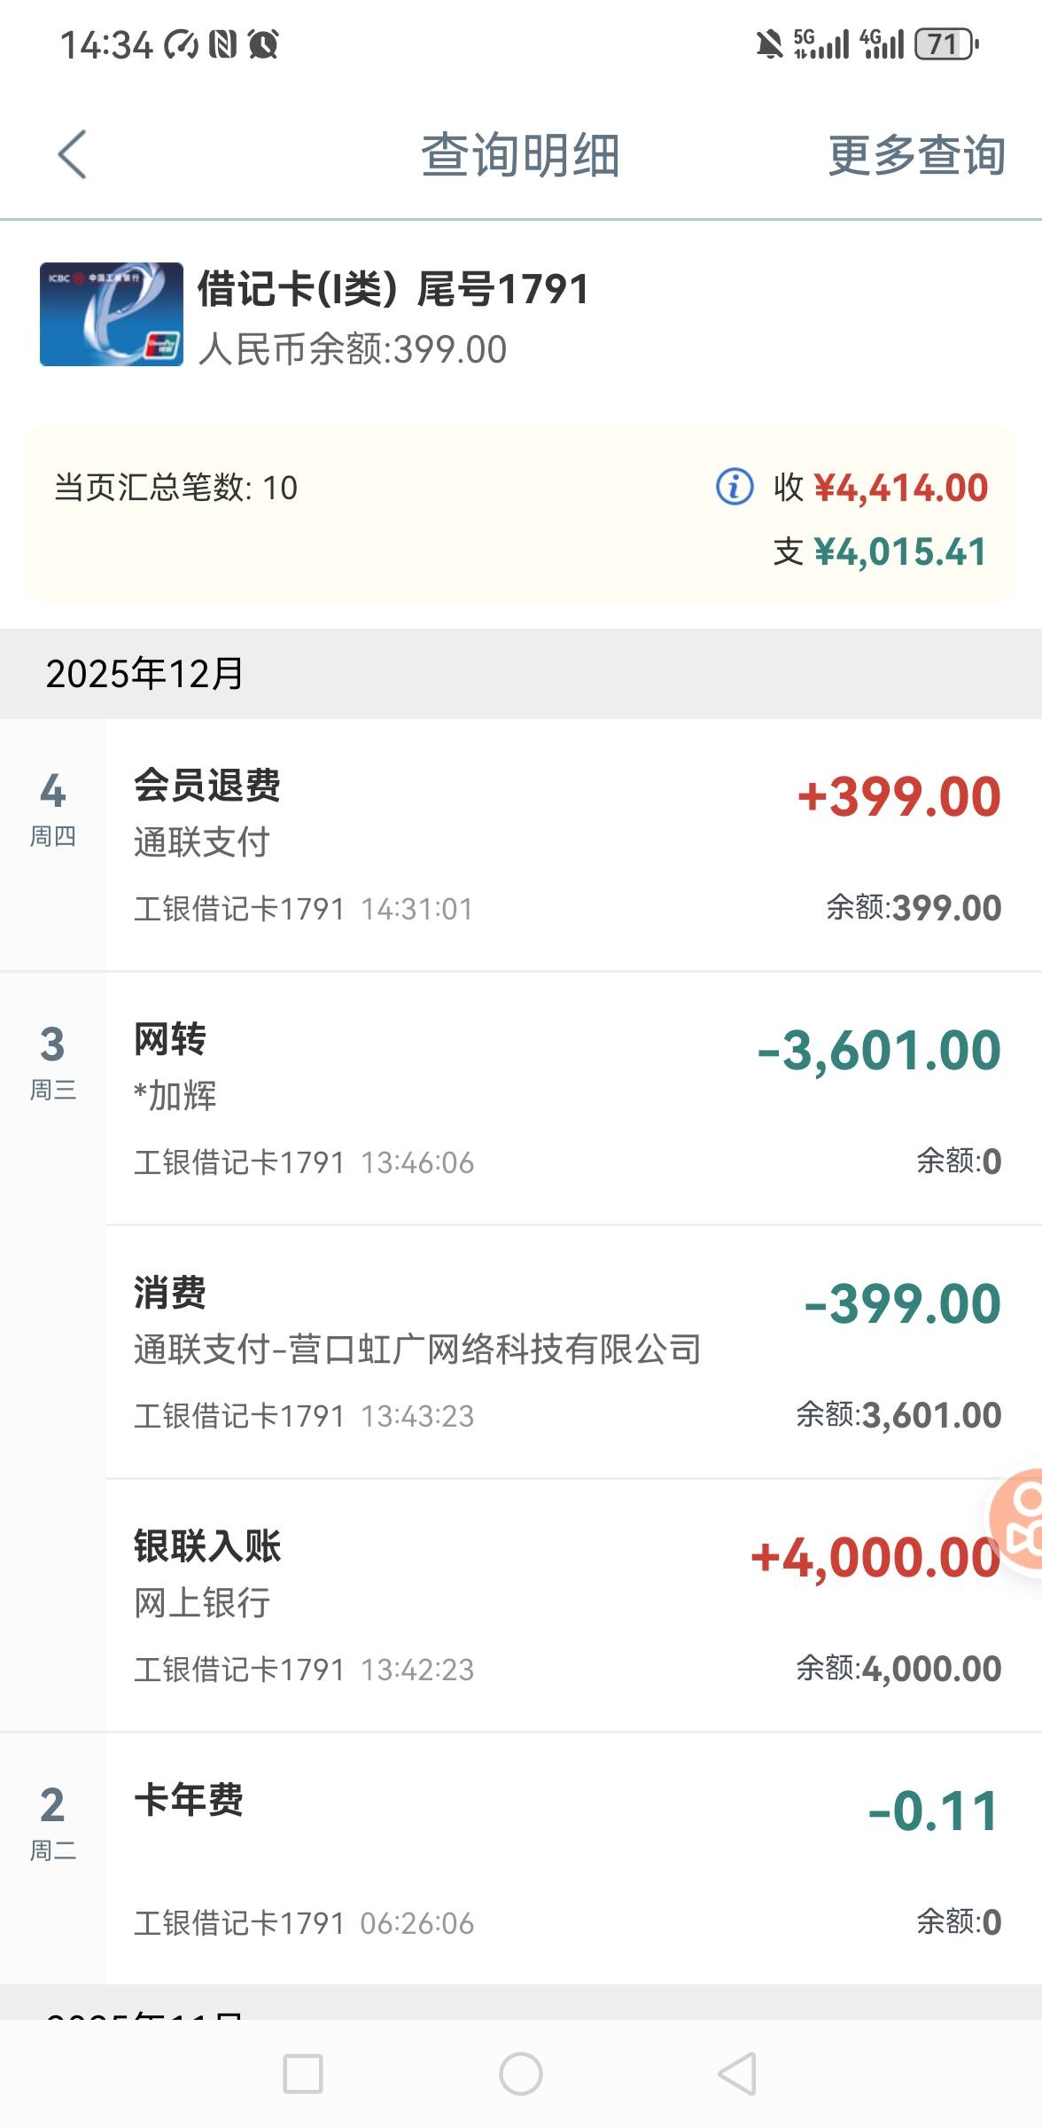Tap the ICBC debit card image
The image size is (1042, 2128).
pyautogui.click(x=112, y=315)
